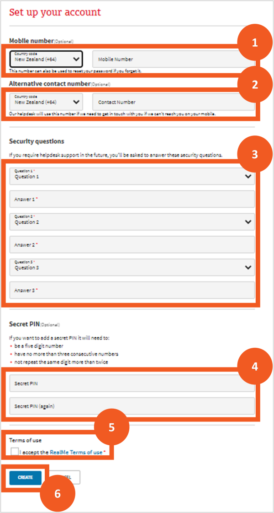Click the orange step 4 marker

pos(255,366)
